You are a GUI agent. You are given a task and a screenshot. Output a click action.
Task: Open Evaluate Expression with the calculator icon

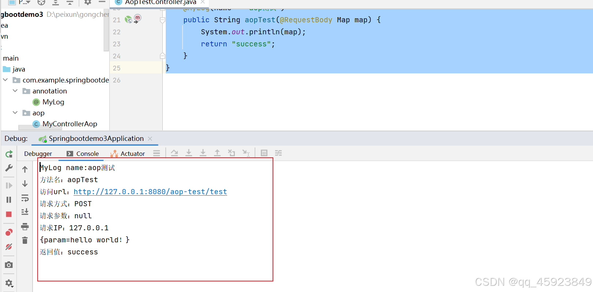coord(264,153)
